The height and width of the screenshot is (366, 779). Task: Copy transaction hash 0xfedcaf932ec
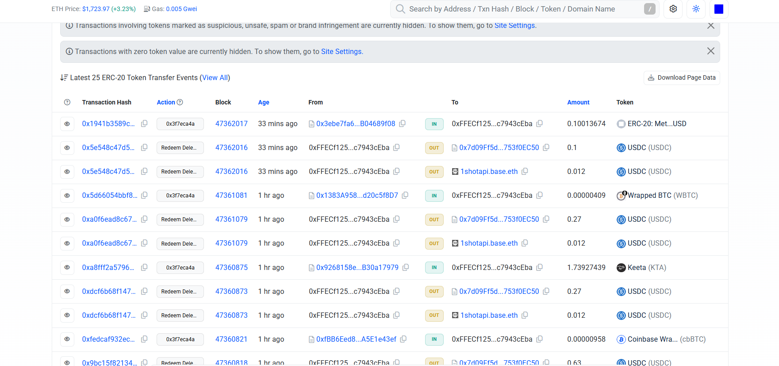pos(144,339)
